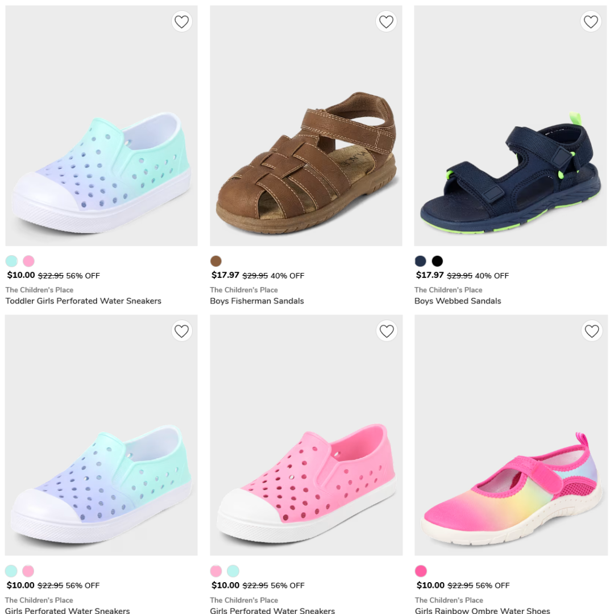
Task: View navy webbed sandal product image
Action: [511, 126]
